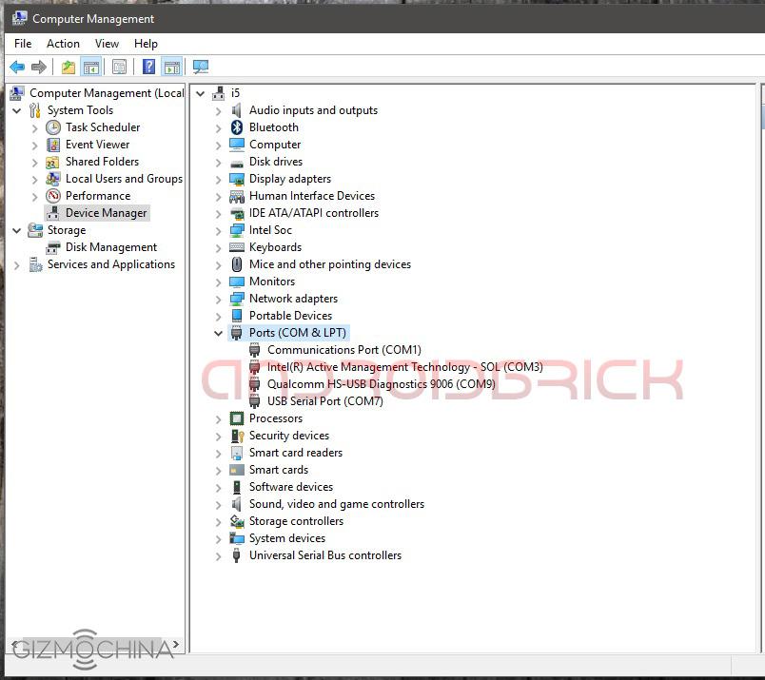The image size is (765, 680).
Task: Click the Keyboards icon
Action: point(237,247)
